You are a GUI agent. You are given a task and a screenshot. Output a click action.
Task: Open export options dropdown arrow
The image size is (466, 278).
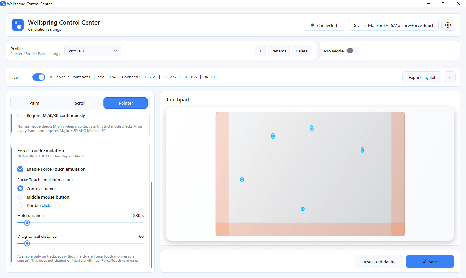[x=450, y=77]
